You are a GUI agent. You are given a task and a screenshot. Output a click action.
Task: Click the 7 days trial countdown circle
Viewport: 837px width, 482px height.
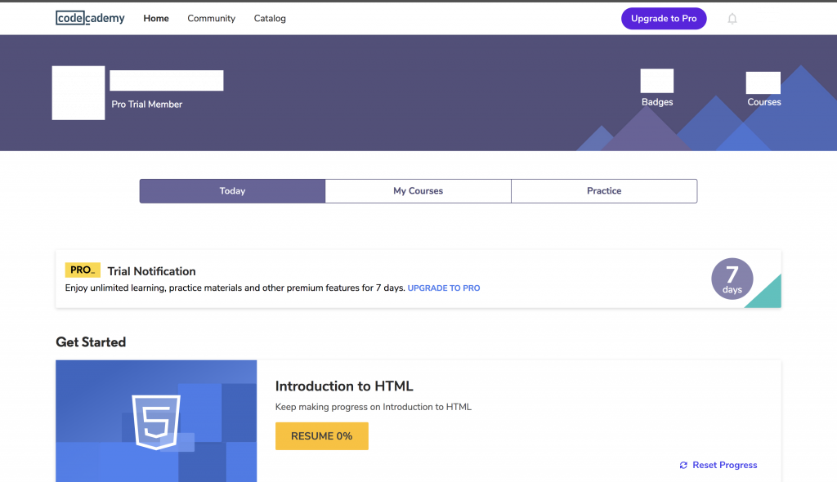pyautogui.click(x=732, y=279)
